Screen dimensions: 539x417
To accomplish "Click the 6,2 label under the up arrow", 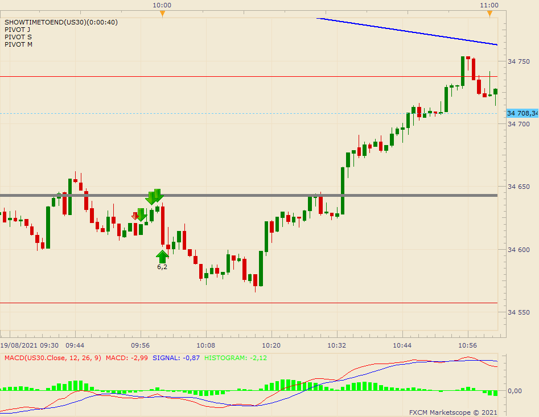I will tap(162, 267).
